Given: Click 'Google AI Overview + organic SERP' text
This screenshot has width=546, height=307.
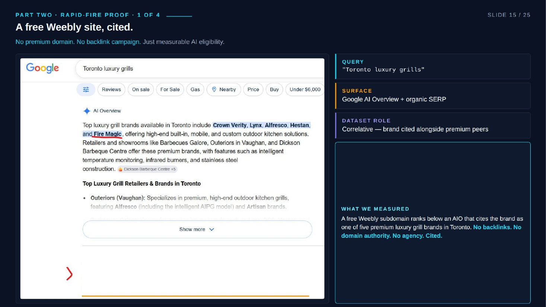Looking at the screenshot, I should (394, 99).
